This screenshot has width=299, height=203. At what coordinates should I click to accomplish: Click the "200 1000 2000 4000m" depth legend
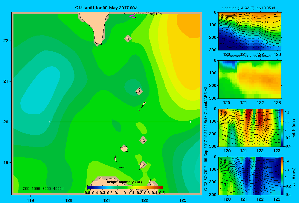43,189
